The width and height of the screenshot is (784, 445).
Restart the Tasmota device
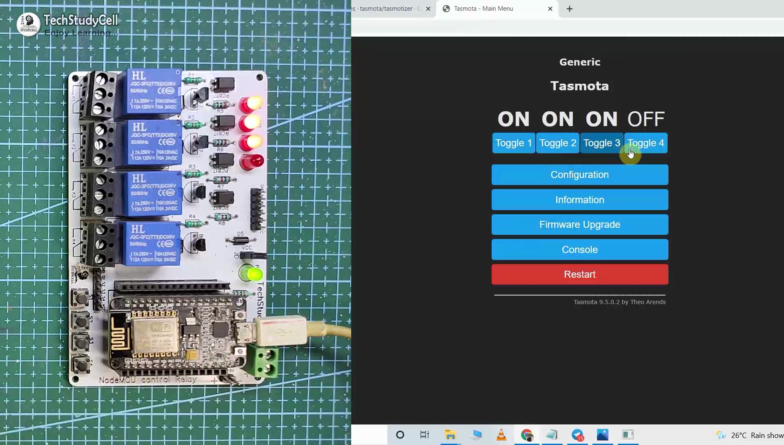579,274
